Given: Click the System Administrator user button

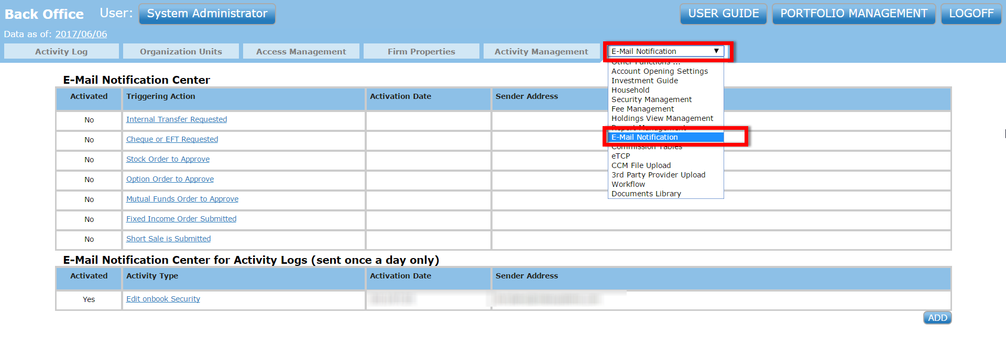Looking at the screenshot, I should (207, 14).
